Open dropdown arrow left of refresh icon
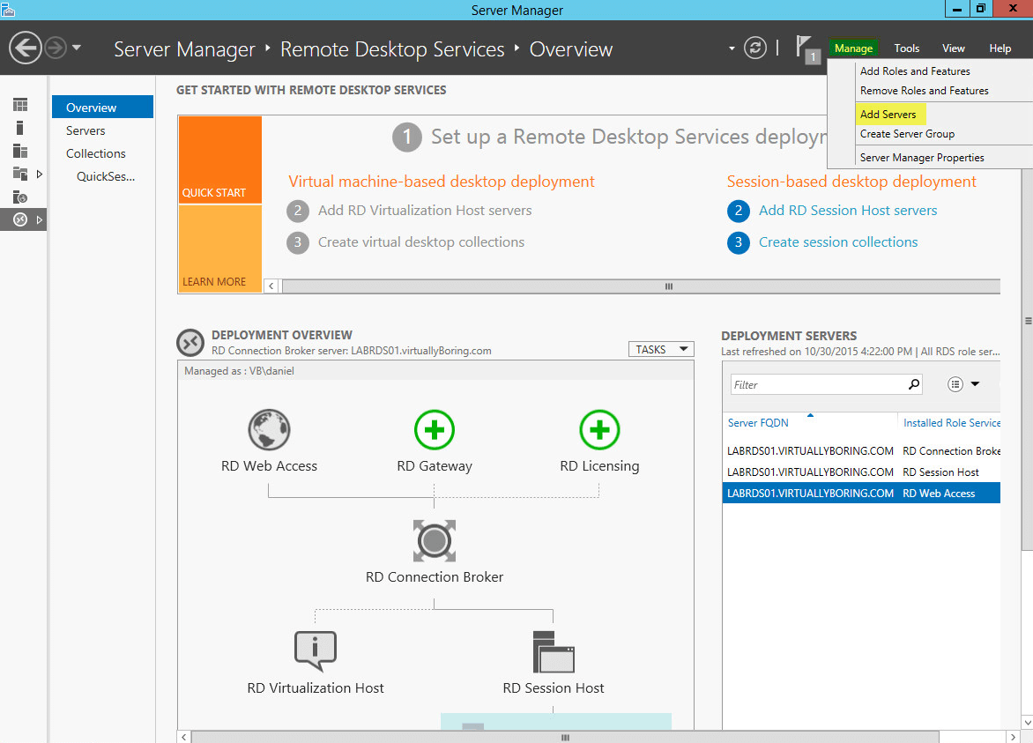 732,48
